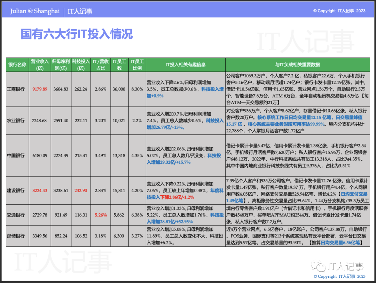The height and width of the screenshot is (283, 376).
Task: Click the IT人记事 text in the header bar
Action: (x=80, y=11)
